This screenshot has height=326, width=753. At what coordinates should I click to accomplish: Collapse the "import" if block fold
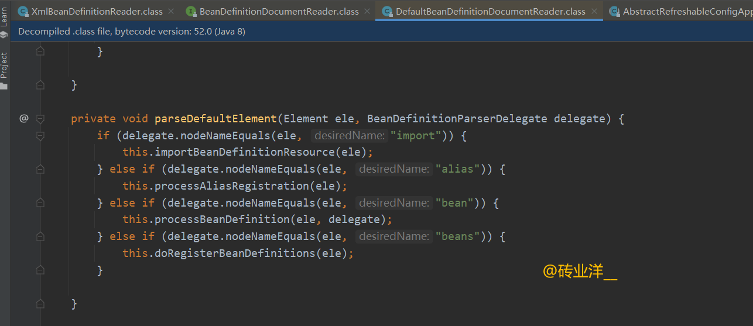(x=40, y=136)
